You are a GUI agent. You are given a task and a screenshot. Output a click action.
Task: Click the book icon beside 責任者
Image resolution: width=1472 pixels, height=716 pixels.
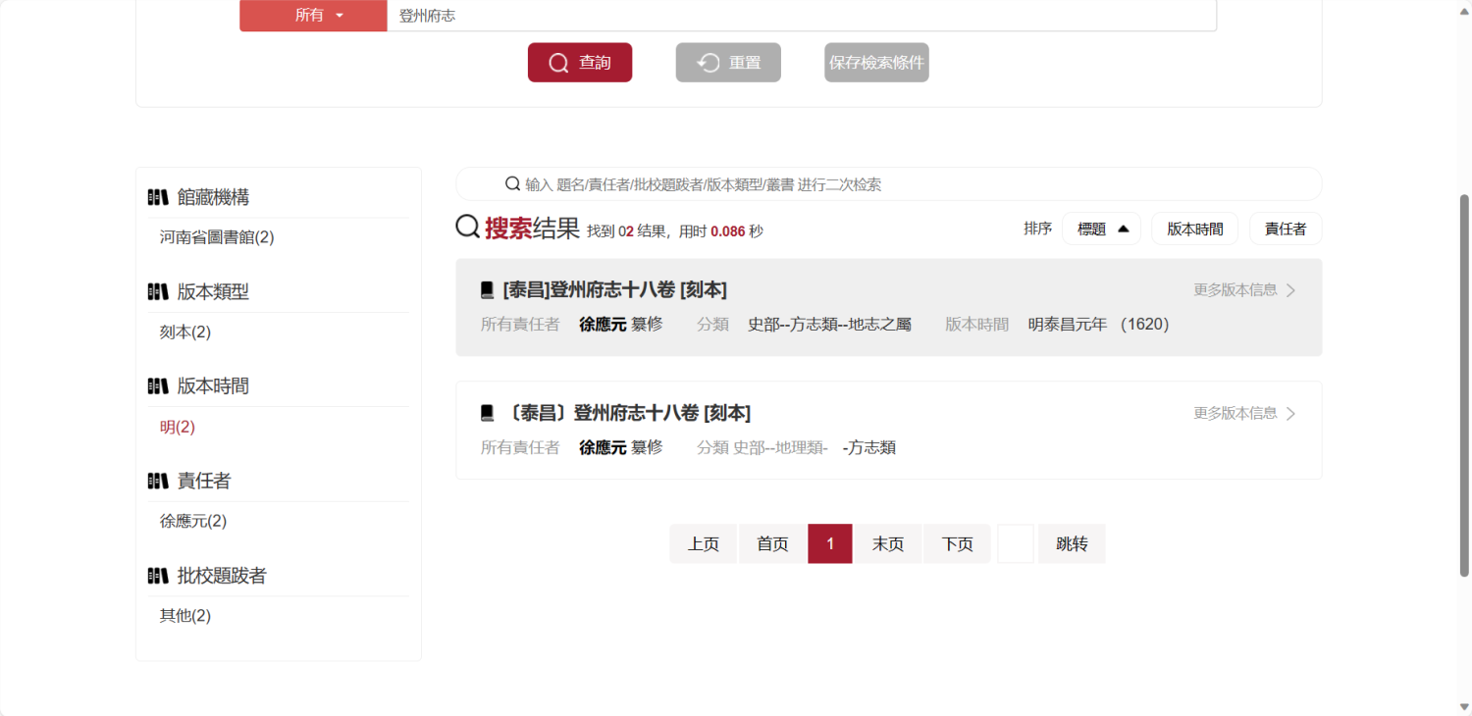[x=158, y=481]
